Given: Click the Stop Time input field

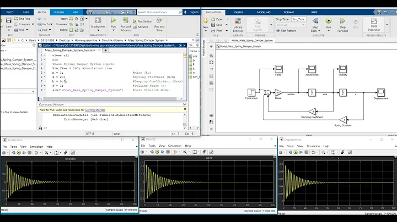Looking at the screenshot, I should (298, 19).
